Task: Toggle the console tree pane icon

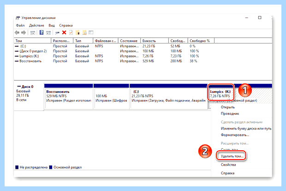Action: [33, 33]
